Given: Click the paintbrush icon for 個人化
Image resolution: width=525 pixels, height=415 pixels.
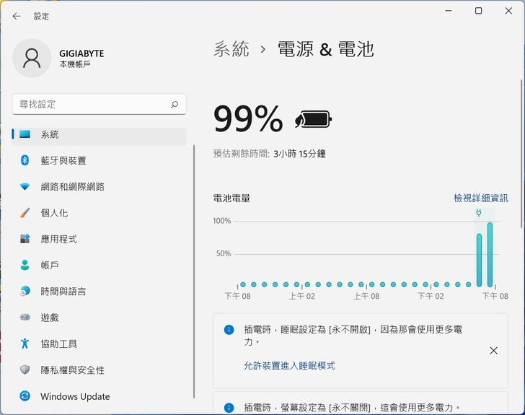Looking at the screenshot, I should point(25,213).
